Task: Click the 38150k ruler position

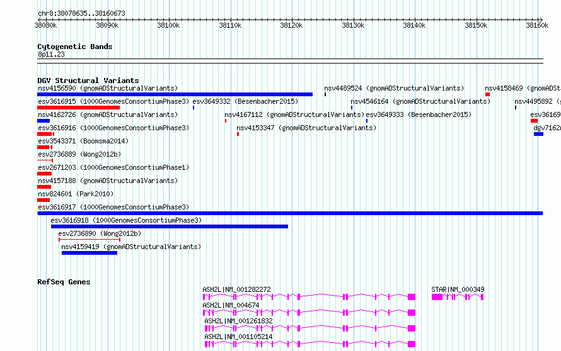Action: click(x=476, y=25)
